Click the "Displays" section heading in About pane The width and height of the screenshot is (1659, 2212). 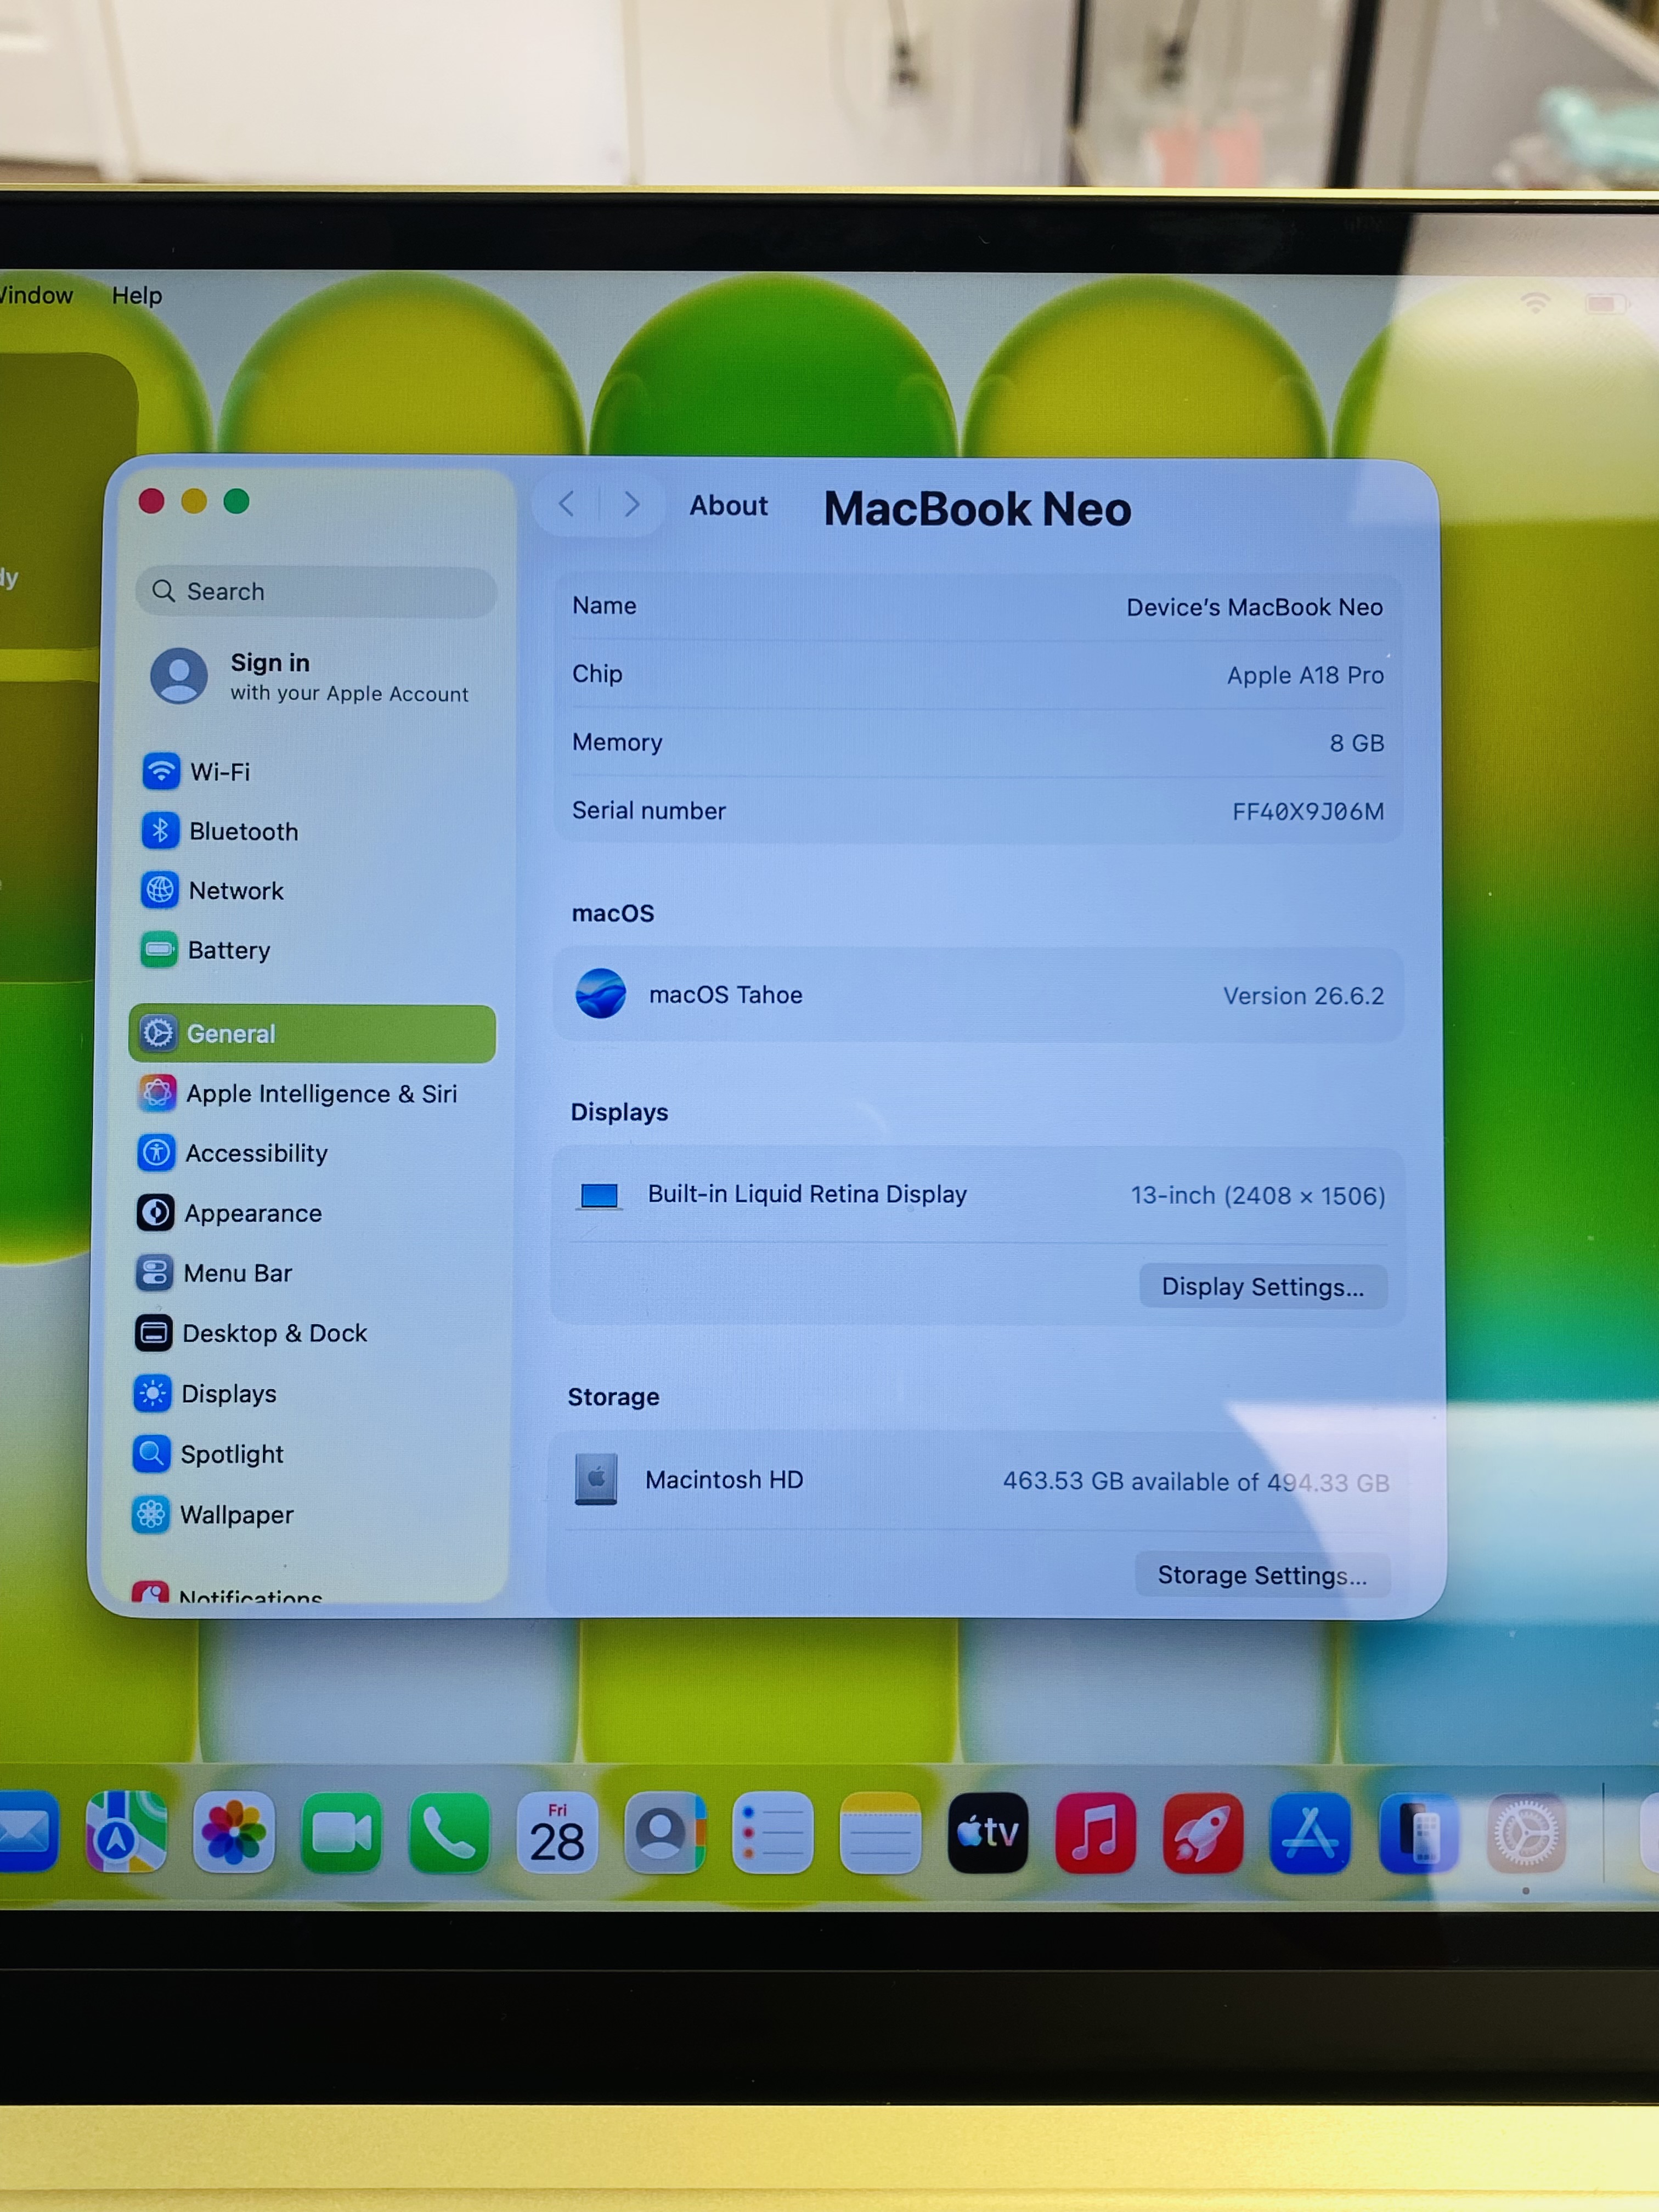[619, 1112]
